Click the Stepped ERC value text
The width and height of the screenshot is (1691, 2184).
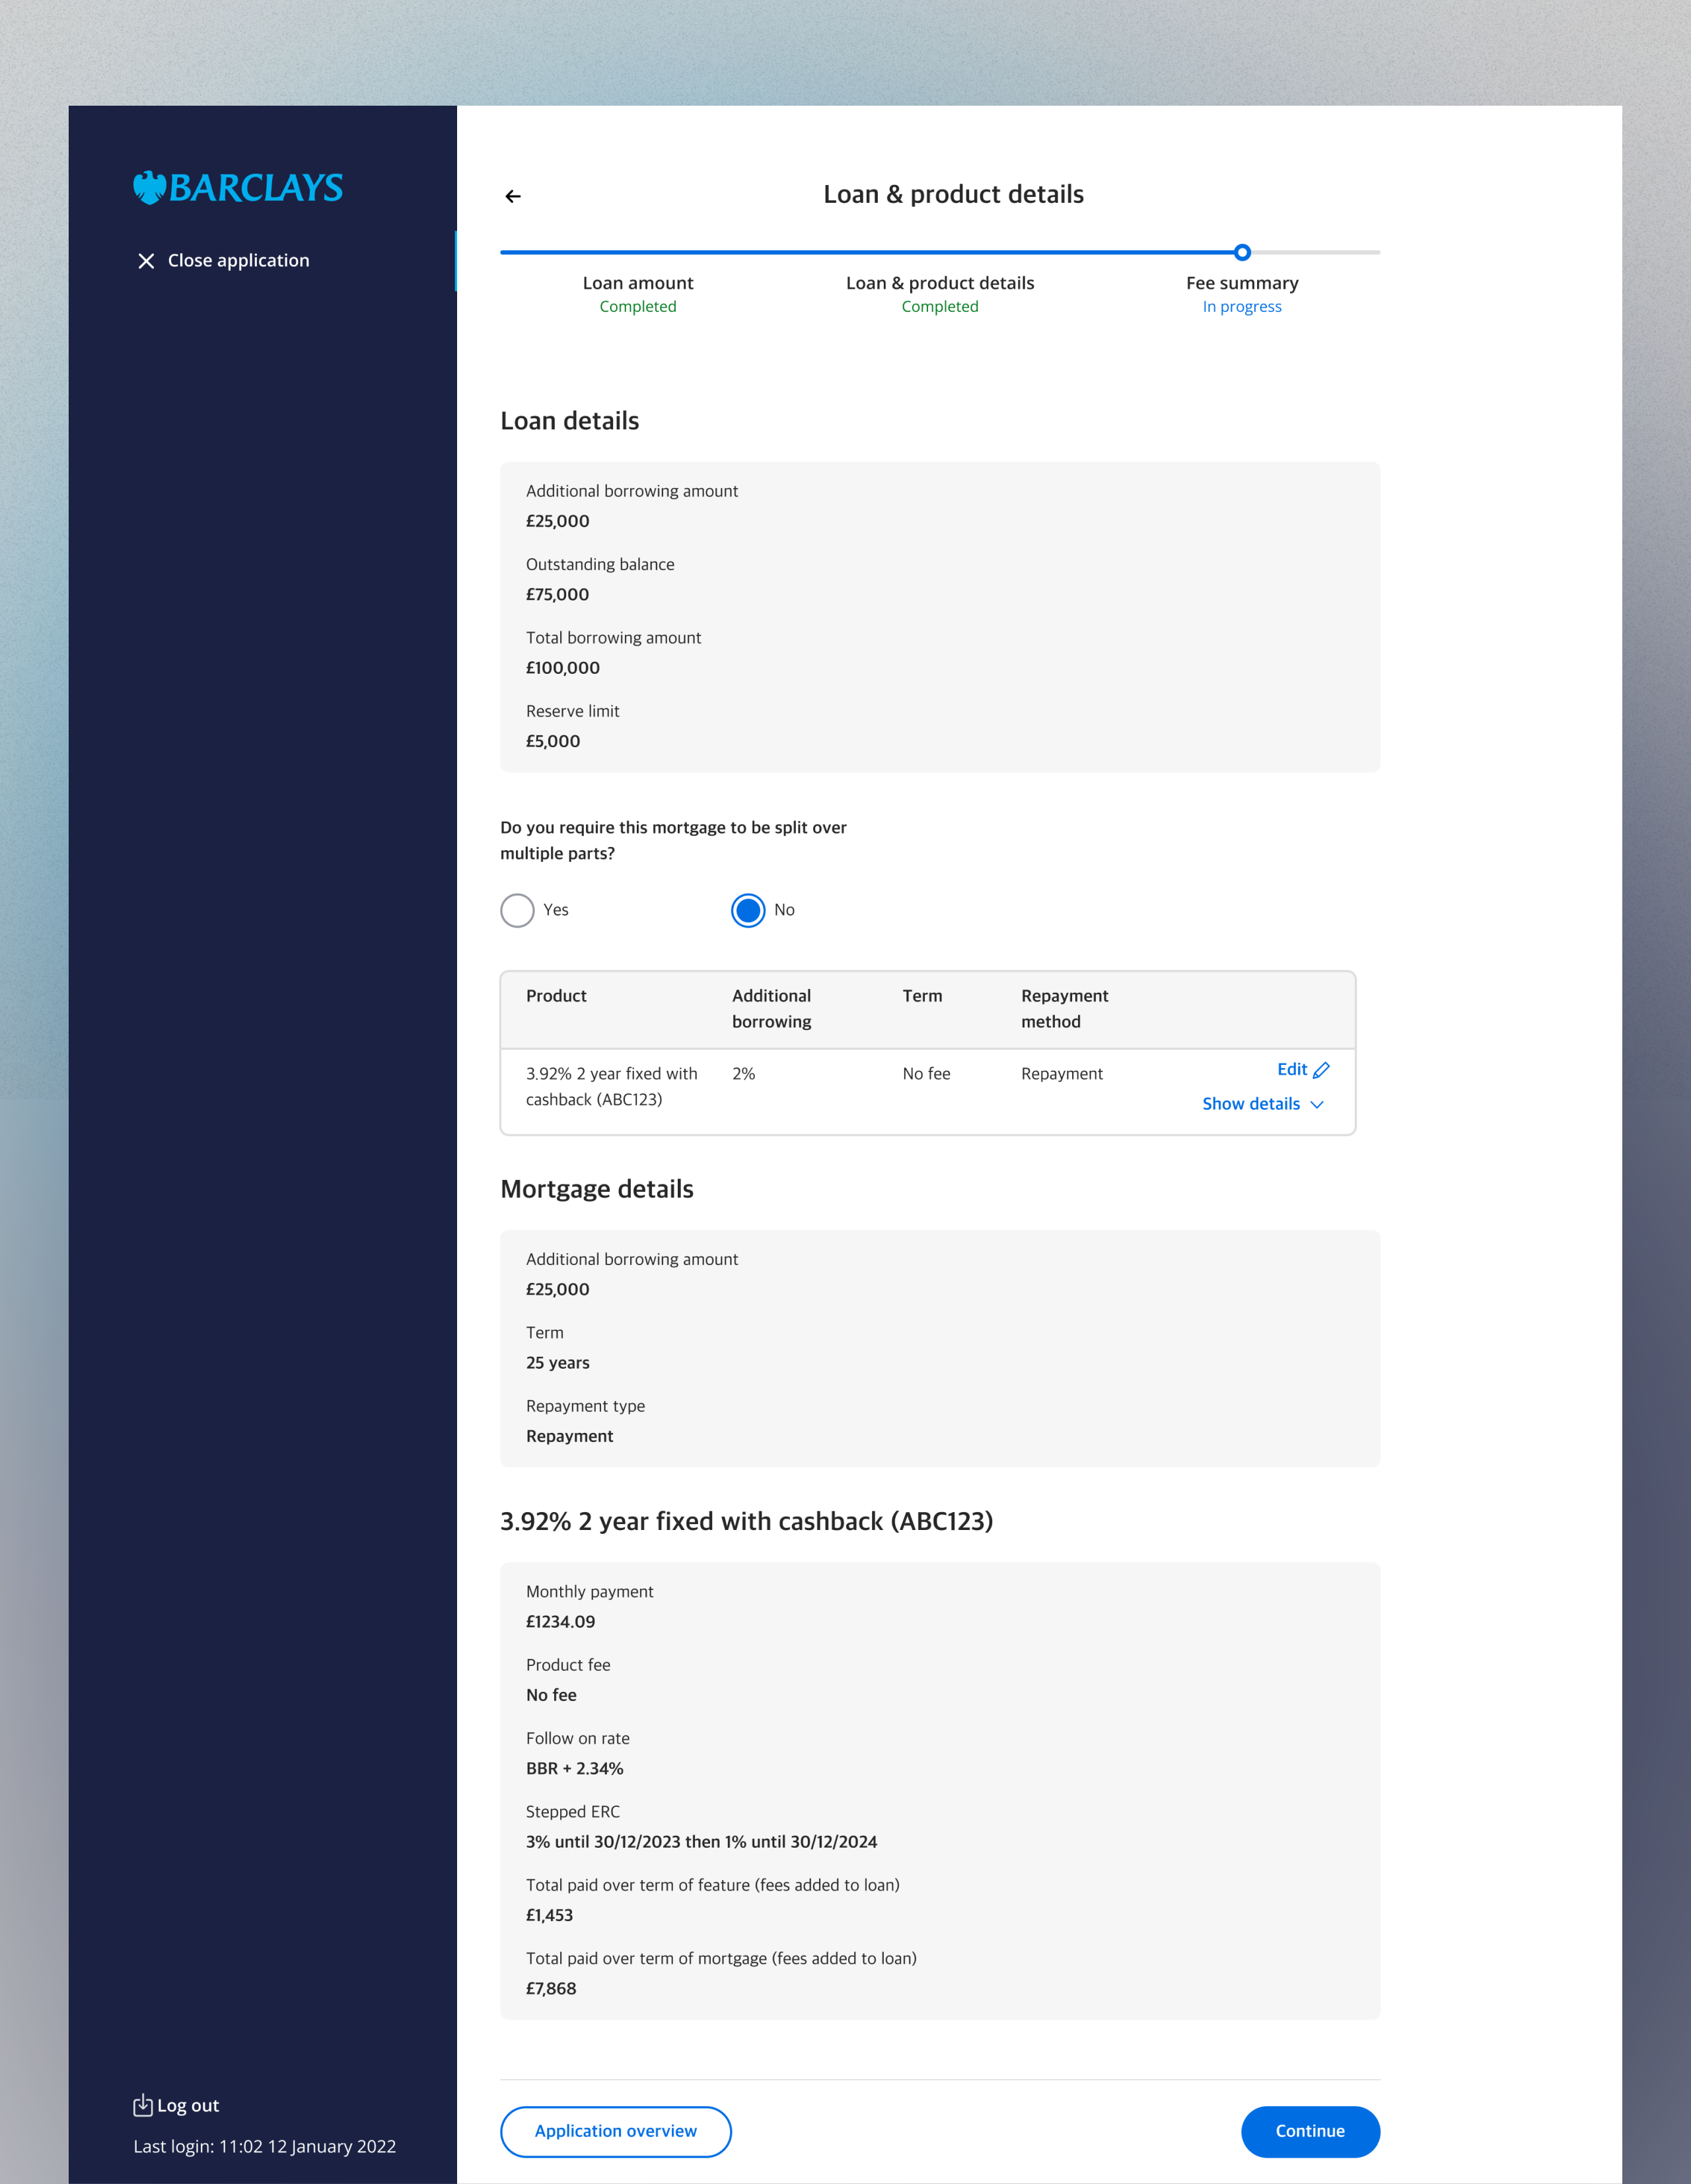click(x=702, y=1841)
